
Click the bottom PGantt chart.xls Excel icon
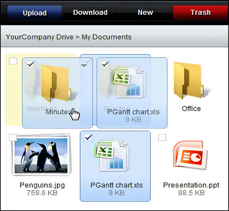point(112,155)
